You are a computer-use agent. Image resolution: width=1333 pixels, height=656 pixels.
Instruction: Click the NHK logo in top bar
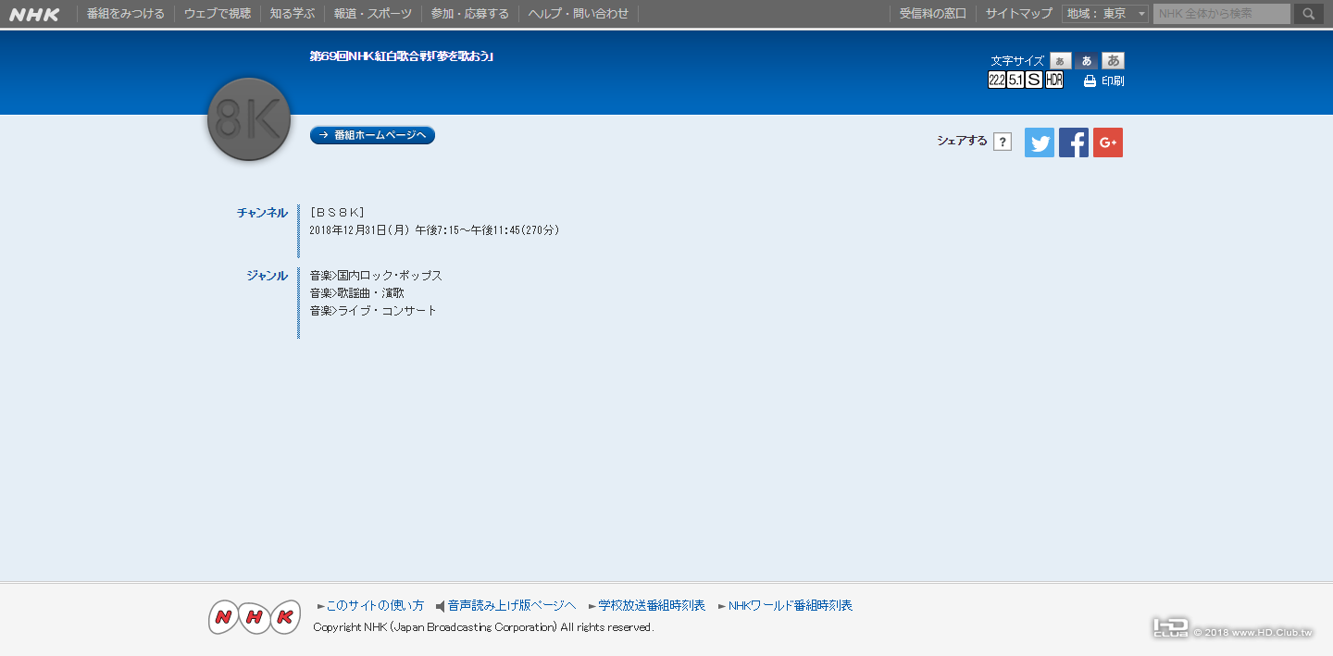coord(34,14)
